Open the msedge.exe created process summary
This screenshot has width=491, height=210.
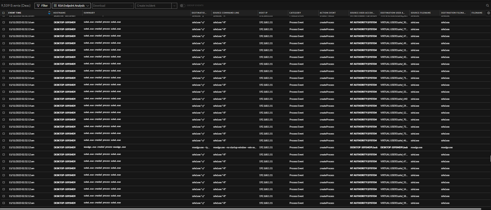click(105, 147)
